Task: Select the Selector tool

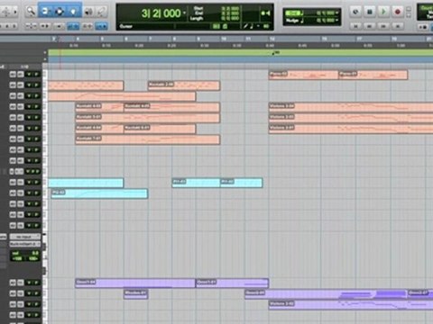Action: click(60, 12)
